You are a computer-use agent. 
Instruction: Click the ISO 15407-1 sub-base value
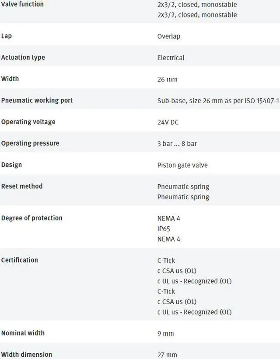click(218, 100)
